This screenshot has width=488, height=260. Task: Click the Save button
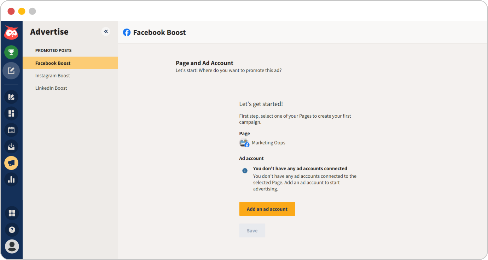pos(252,230)
